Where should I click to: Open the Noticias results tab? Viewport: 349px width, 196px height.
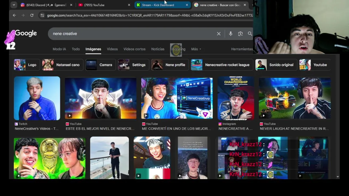click(x=158, y=49)
